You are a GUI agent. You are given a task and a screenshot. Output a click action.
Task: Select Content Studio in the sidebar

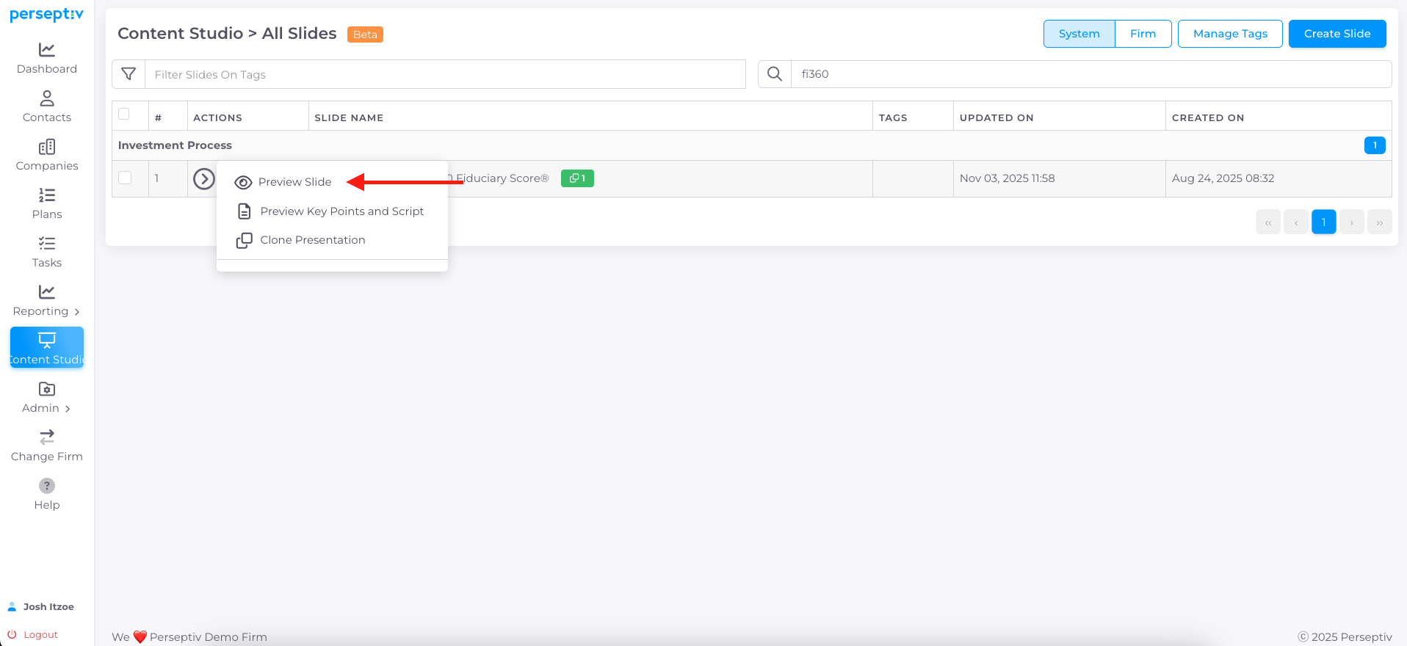(x=47, y=348)
